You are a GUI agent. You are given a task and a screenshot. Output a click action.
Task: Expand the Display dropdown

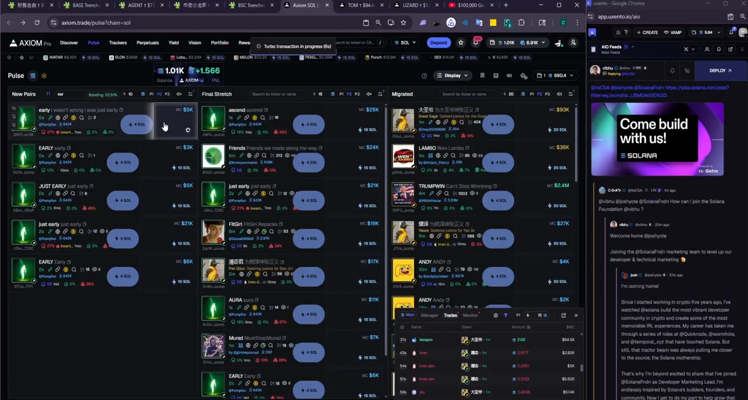pyautogui.click(x=452, y=76)
